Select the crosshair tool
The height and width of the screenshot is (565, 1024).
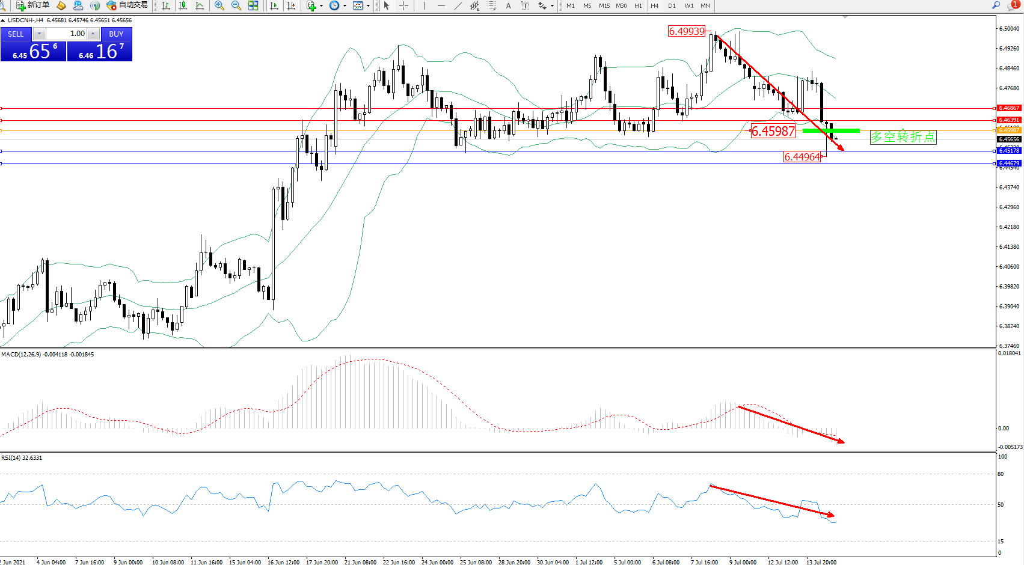(x=403, y=5)
